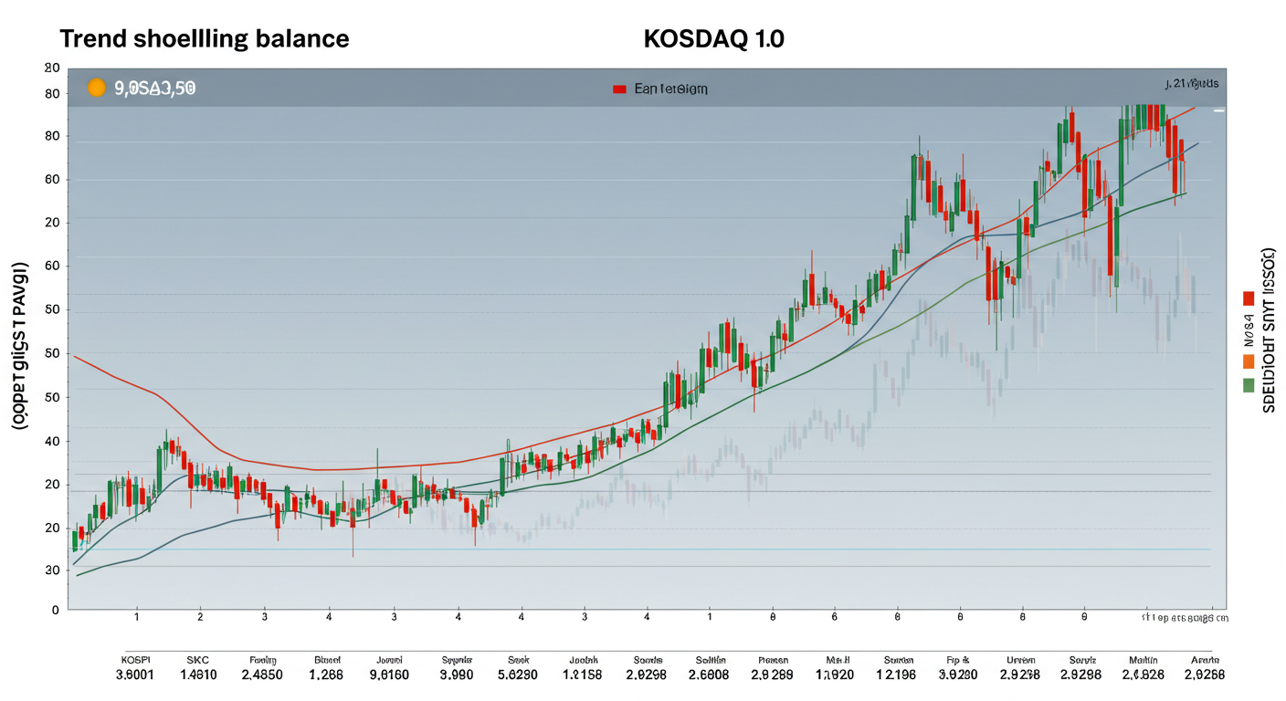This screenshot has height=701, width=1286.
Task: Click the small label at header's right end
Action: [x=1191, y=83]
